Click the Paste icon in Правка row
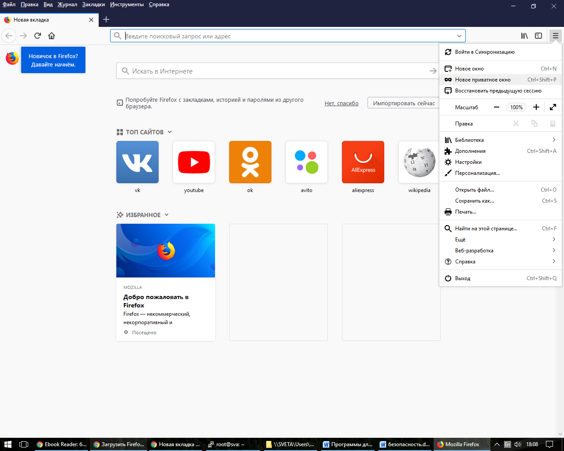This screenshot has width=564, height=451. point(553,124)
